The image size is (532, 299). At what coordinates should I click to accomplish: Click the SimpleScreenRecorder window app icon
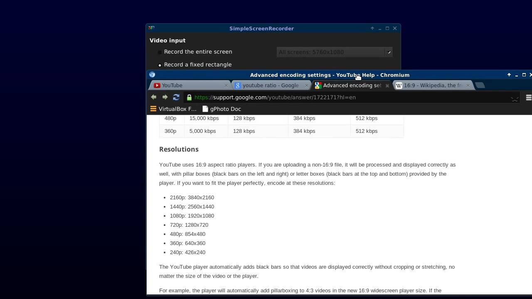151,28
